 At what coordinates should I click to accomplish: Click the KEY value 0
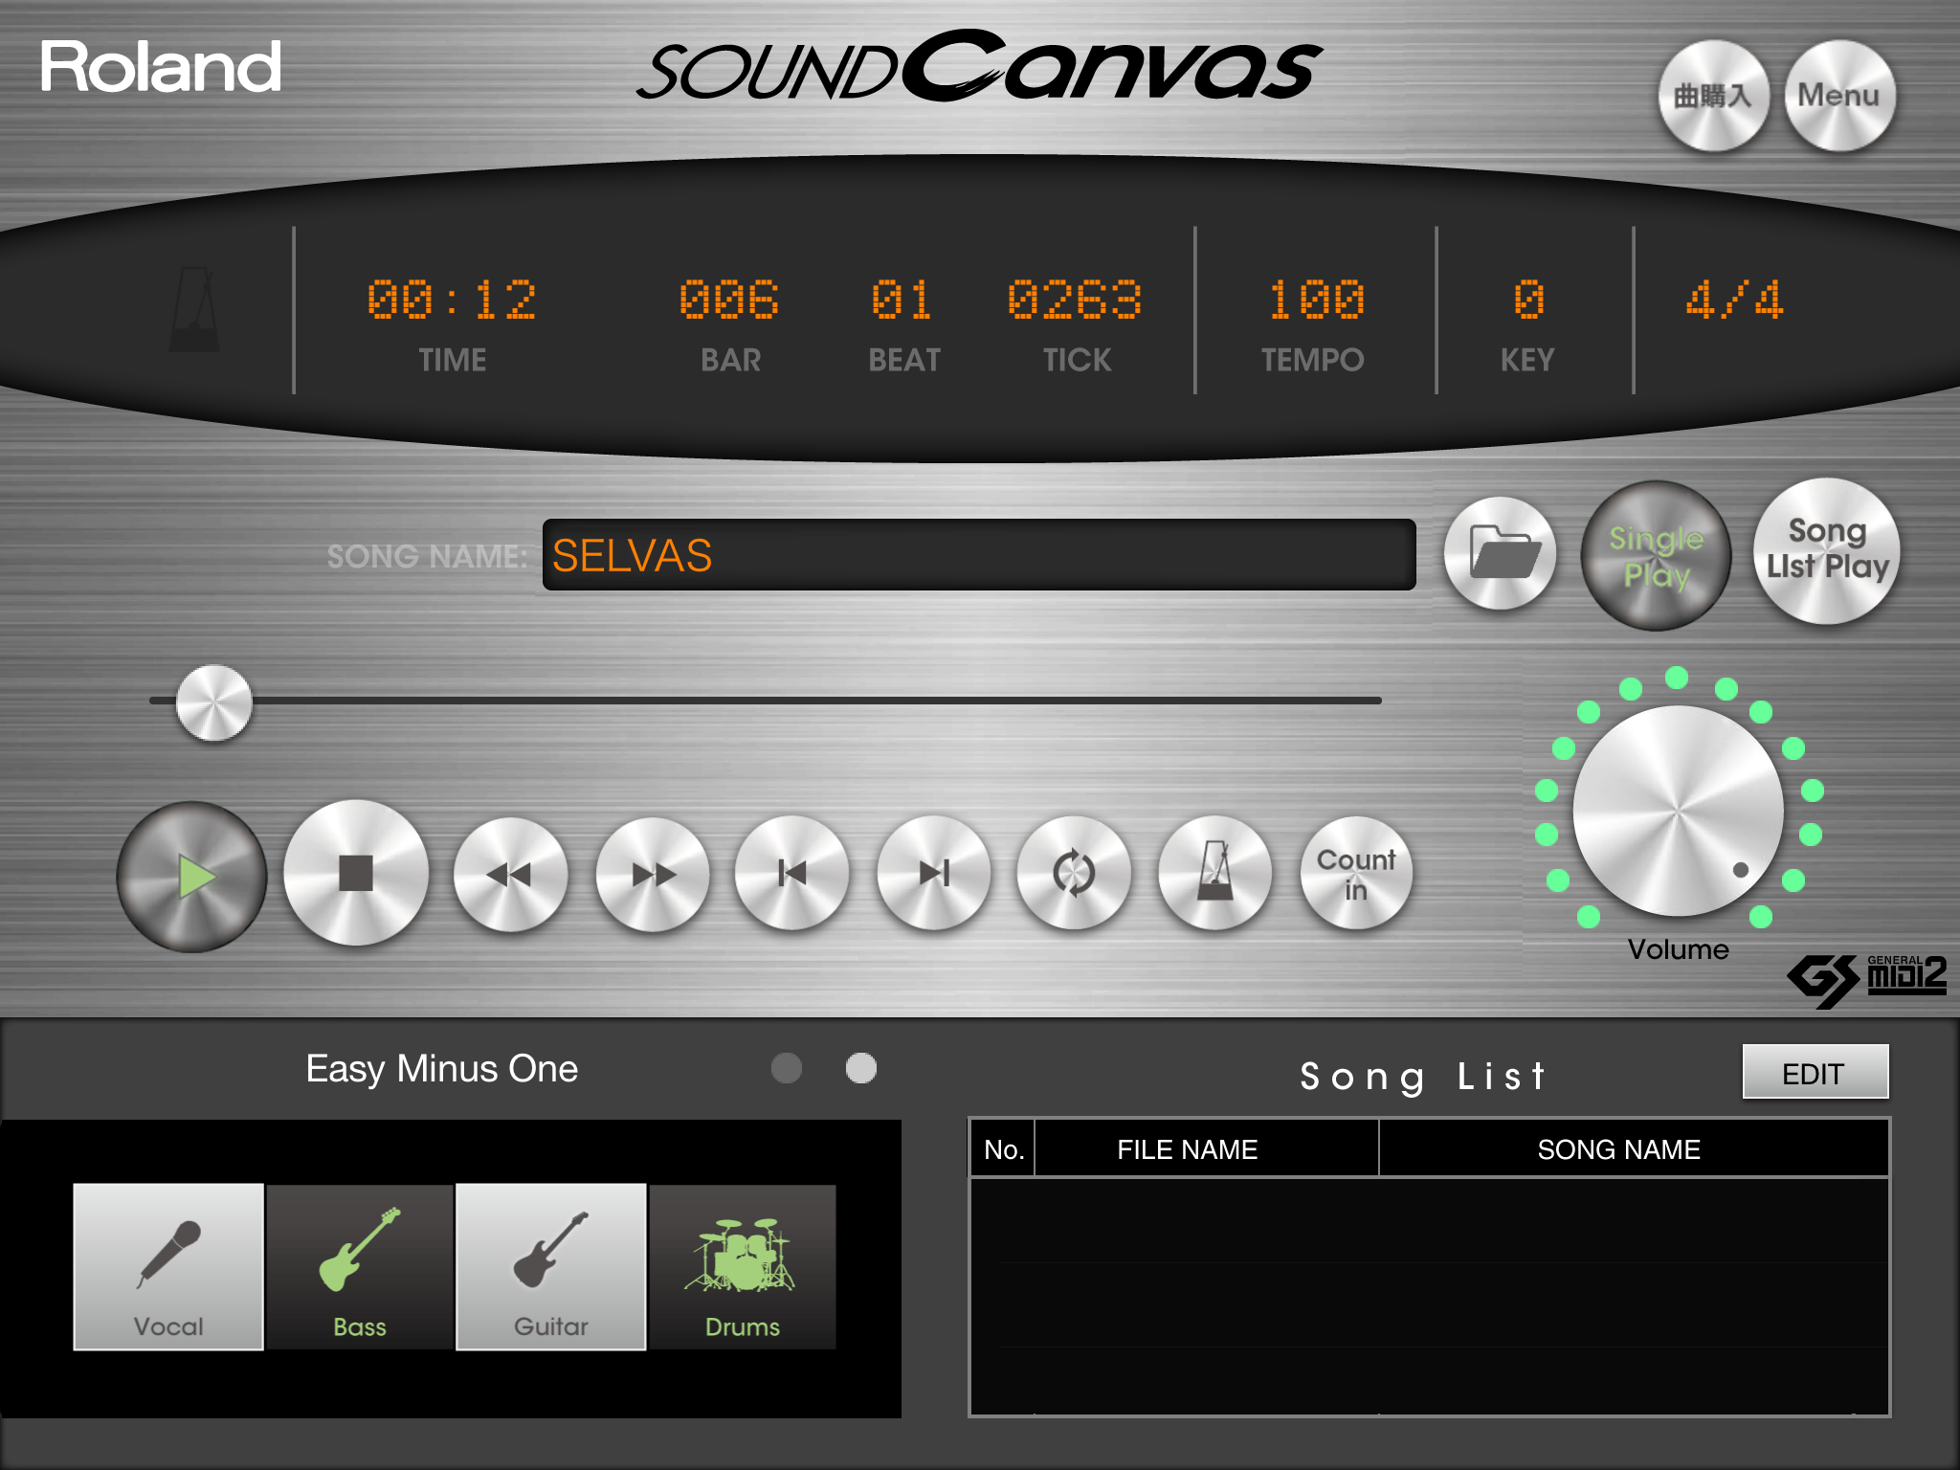pos(1528,301)
